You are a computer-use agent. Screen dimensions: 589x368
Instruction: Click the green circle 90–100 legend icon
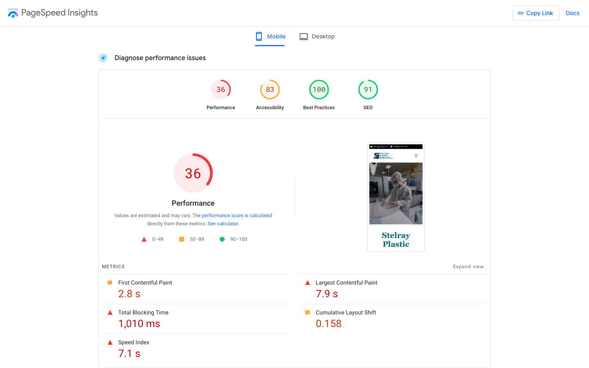coord(222,239)
